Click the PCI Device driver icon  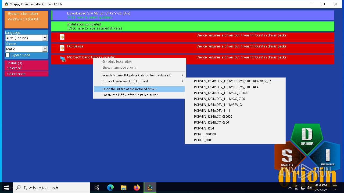tap(62, 48)
